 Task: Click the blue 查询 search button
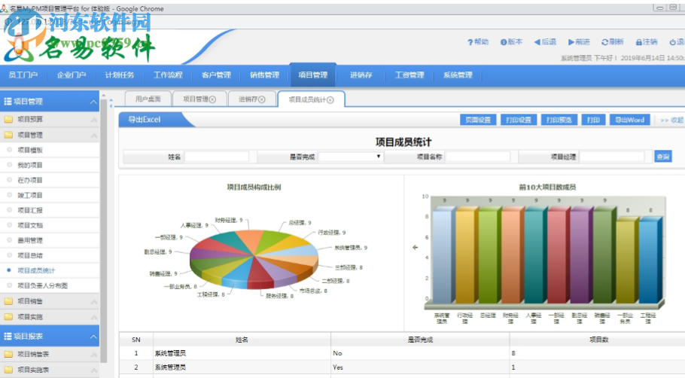point(662,157)
